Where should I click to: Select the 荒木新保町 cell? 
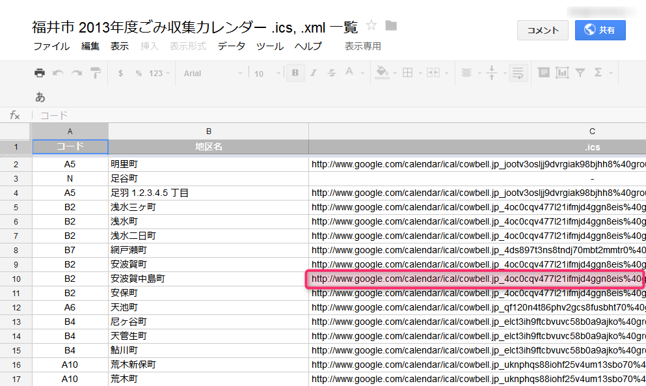click(x=208, y=365)
